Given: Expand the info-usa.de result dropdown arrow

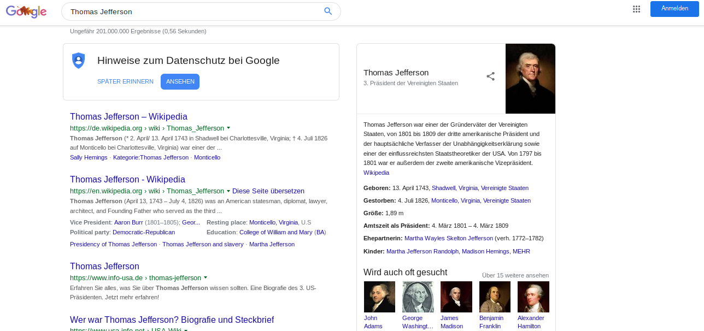Looking at the screenshot, I should pyautogui.click(x=206, y=277).
